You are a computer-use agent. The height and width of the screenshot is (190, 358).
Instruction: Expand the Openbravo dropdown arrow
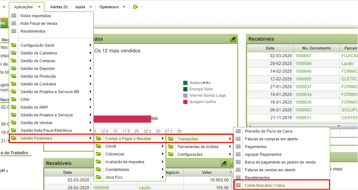coord(124,7)
